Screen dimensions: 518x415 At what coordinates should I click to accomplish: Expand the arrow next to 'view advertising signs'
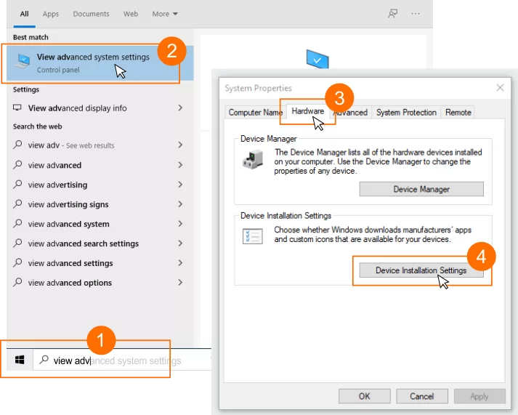pyautogui.click(x=180, y=204)
